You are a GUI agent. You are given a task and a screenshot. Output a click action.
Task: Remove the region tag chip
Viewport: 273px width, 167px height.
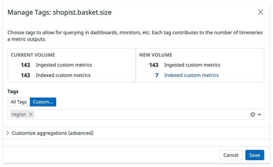(x=31, y=114)
